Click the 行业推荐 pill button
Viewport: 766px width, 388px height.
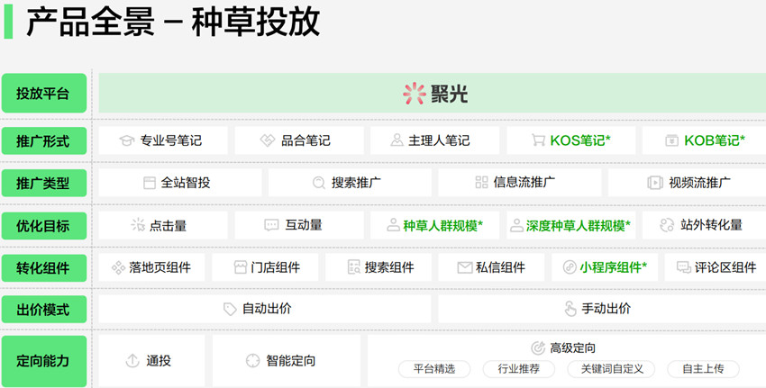click(519, 369)
